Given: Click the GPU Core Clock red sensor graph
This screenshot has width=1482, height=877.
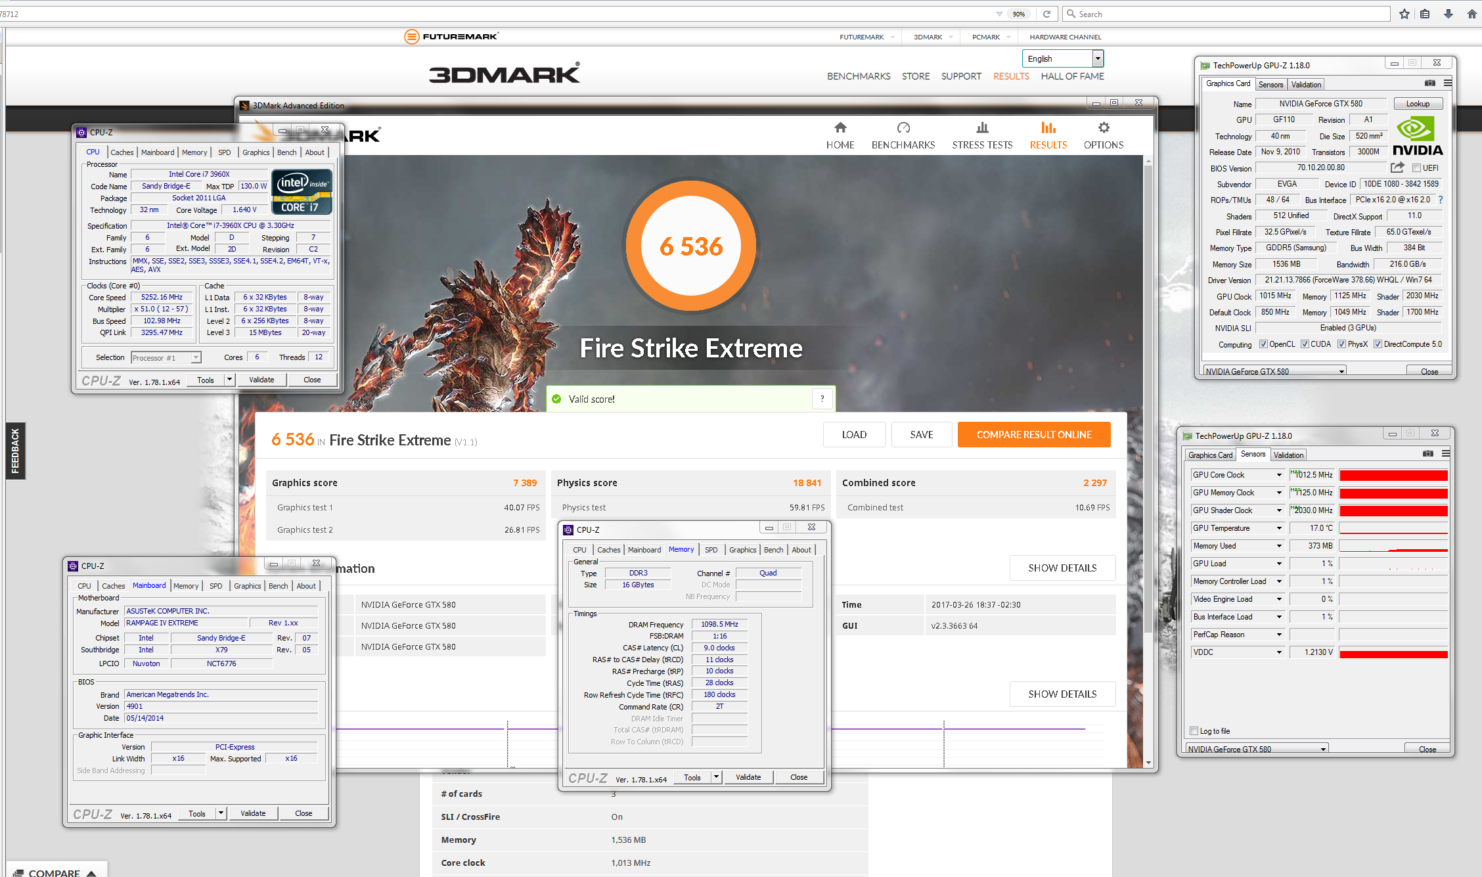Looking at the screenshot, I should [1393, 475].
